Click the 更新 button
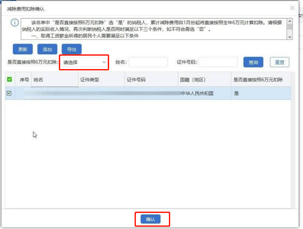The height and width of the screenshot is (229, 303). click(23, 49)
